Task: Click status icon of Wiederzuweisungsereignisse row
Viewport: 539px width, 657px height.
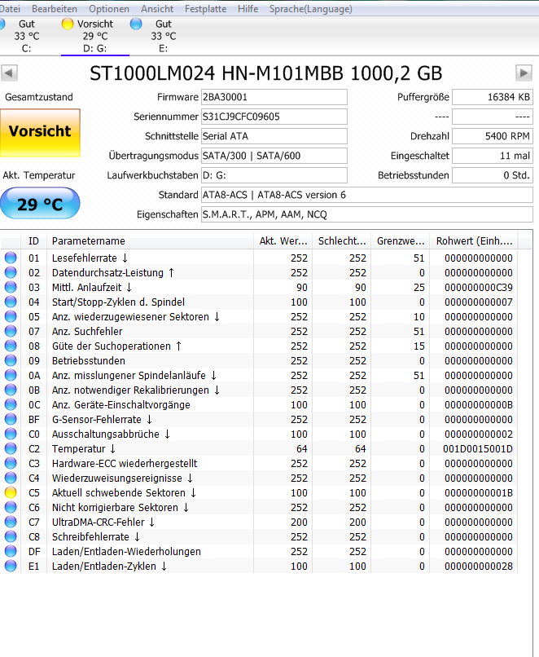Action: [x=11, y=478]
